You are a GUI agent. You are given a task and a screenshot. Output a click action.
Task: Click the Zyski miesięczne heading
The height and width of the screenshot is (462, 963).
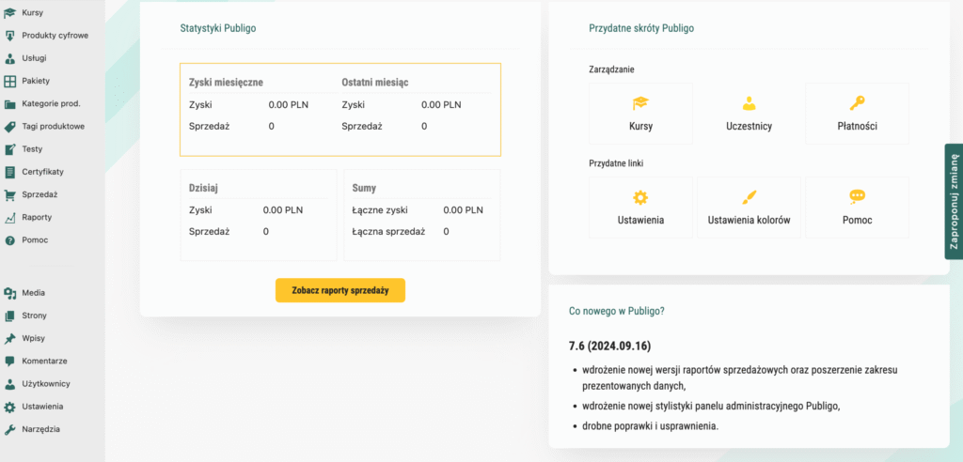(226, 83)
